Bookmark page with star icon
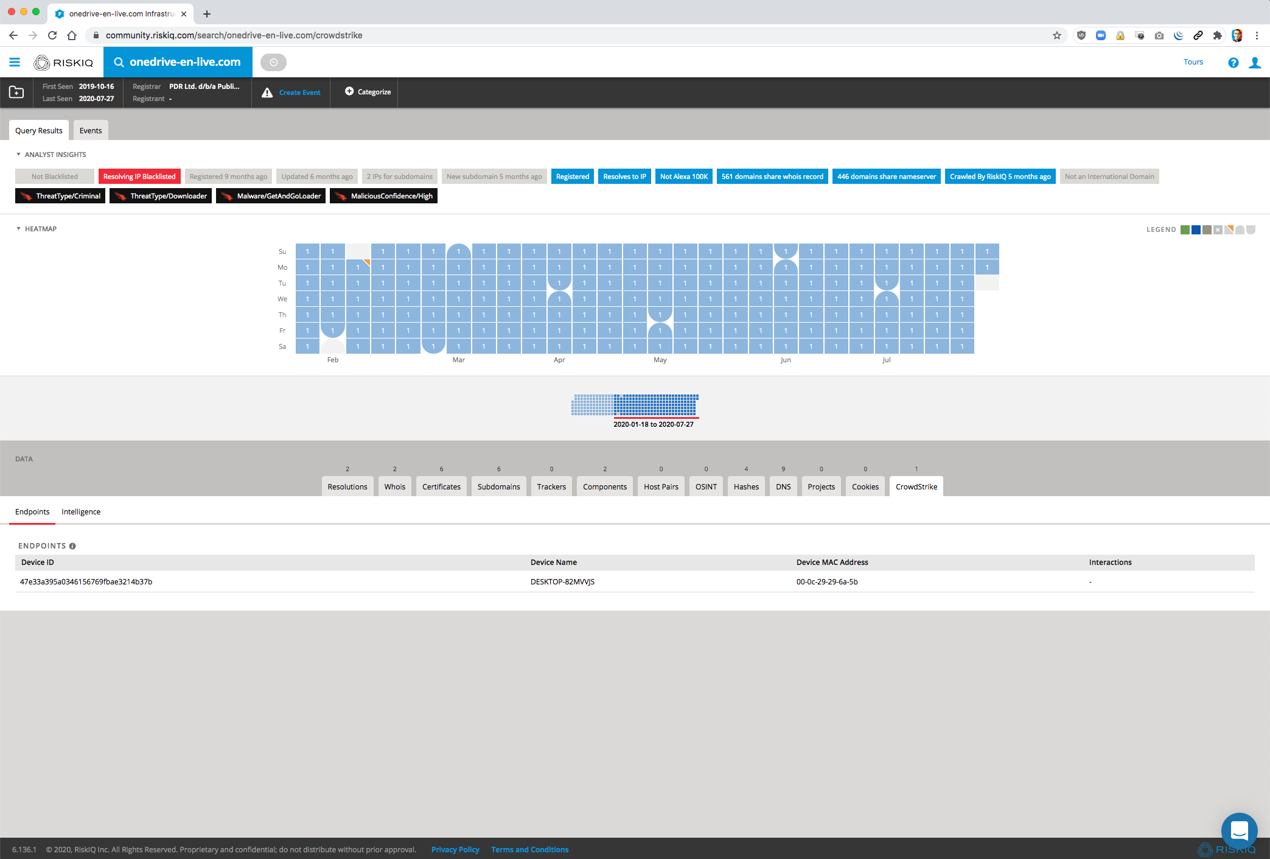This screenshot has height=859, width=1270. (1057, 35)
